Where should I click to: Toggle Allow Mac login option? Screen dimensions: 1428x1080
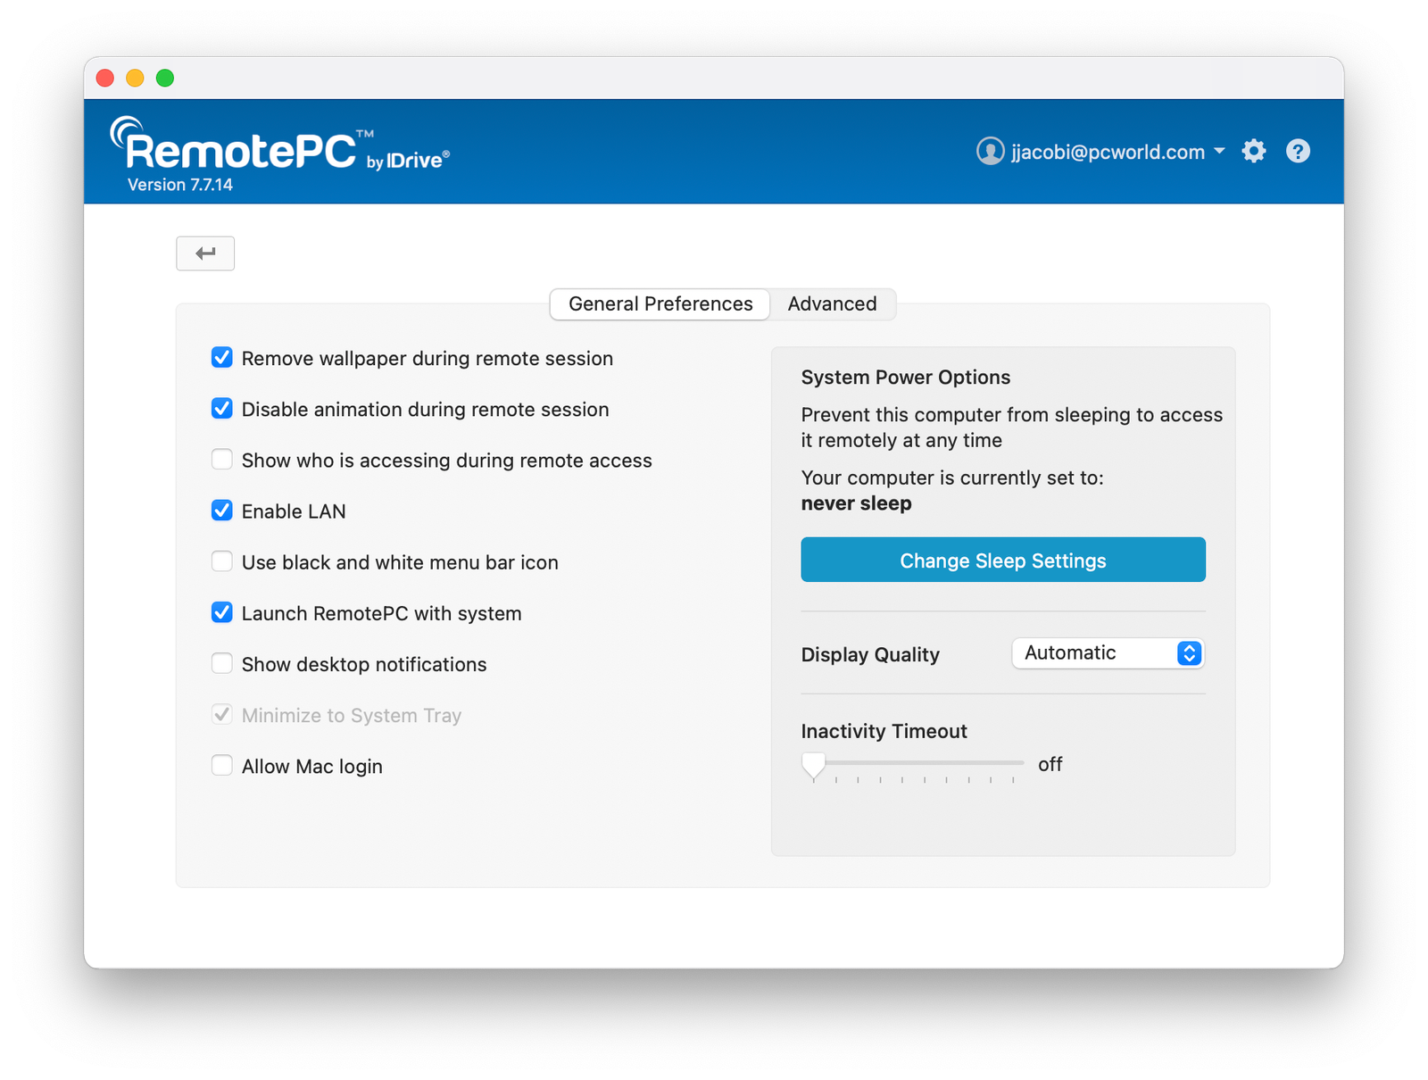pyautogui.click(x=221, y=765)
